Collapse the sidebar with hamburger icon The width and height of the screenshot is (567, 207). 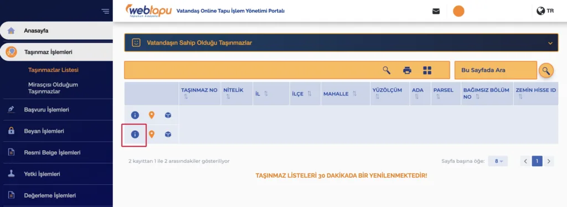[x=105, y=11]
